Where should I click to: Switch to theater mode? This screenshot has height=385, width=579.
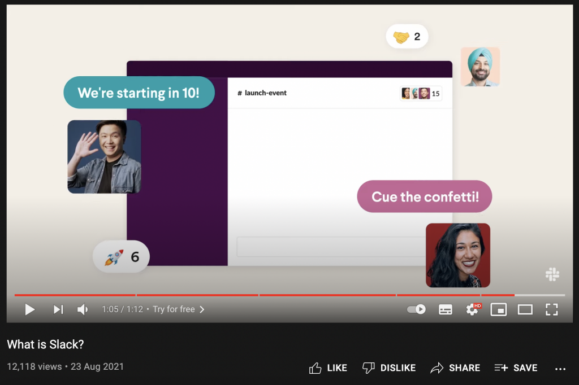point(525,309)
